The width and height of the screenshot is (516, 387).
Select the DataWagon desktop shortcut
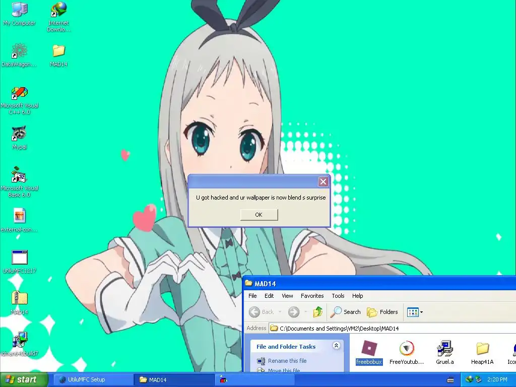click(19, 54)
